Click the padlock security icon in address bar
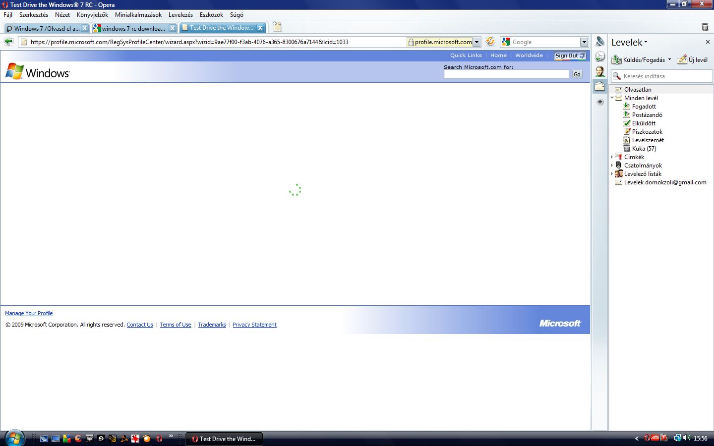Image resolution: width=714 pixels, height=446 pixels. 411,42
